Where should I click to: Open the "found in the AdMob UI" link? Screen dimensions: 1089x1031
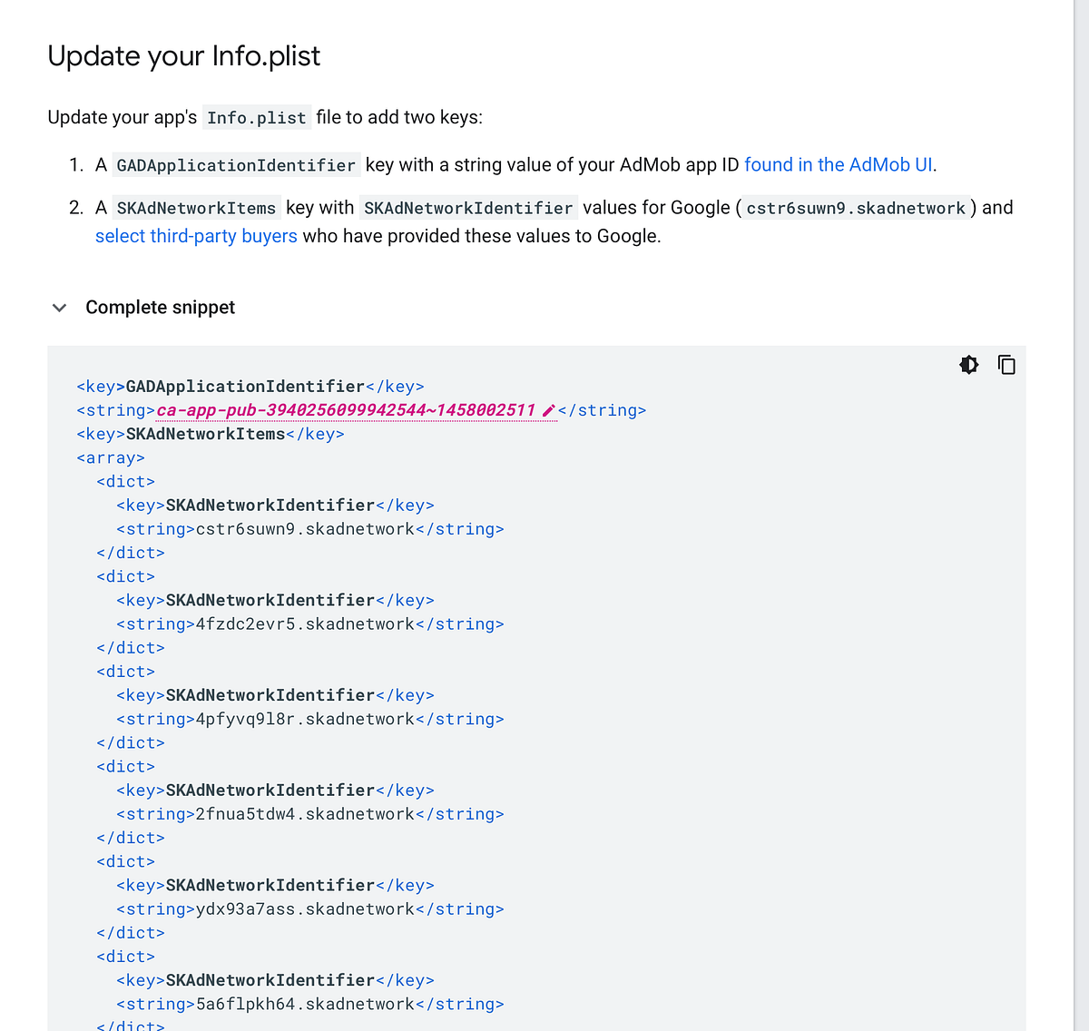[838, 164]
